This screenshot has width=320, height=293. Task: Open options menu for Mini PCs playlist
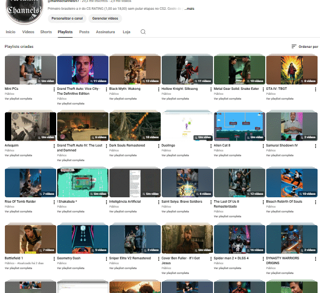(54, 89)
